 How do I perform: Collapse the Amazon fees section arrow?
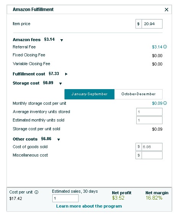coord(61,40)
